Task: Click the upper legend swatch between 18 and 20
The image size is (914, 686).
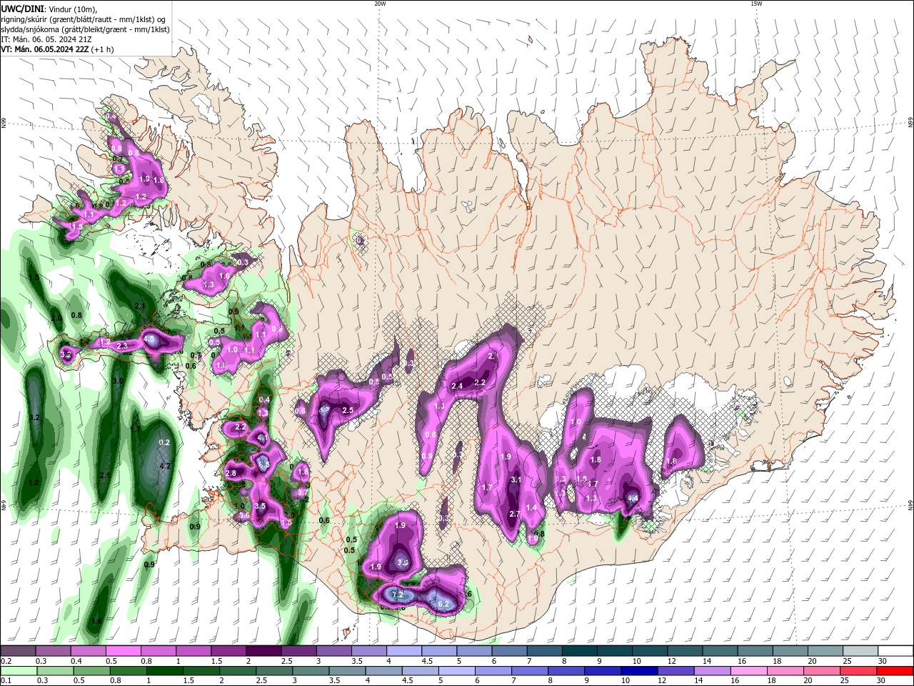Action: pyautogui.click(x=790, y=651)
